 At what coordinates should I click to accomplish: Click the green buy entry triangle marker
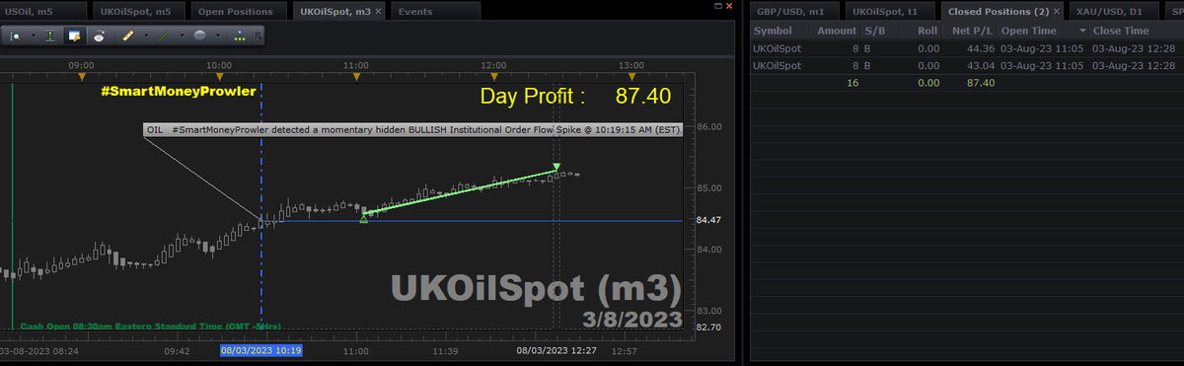[364, 219]
